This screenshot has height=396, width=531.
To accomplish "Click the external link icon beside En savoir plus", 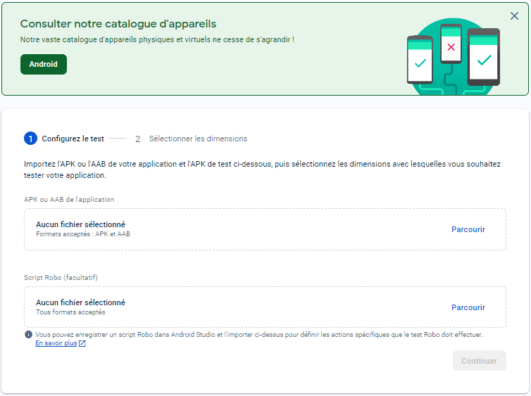I will (82, 344).
